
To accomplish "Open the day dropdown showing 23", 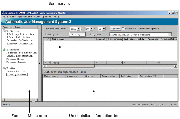I will [103, 29].
